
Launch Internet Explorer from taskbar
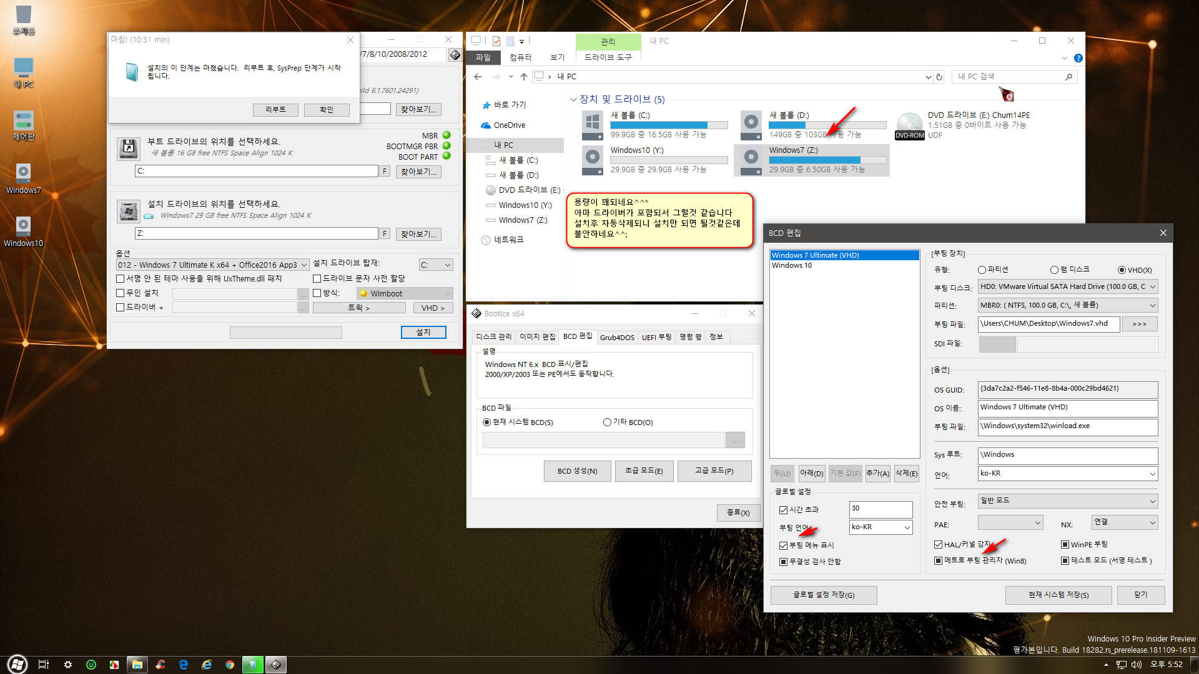click(x=207, y=665)
